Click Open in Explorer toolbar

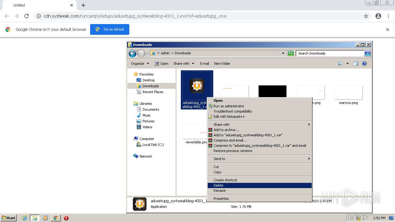(161, 64)
